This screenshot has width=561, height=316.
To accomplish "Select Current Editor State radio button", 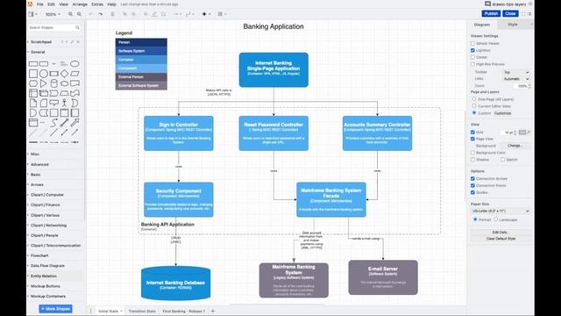I will click(x=474, y=106).
